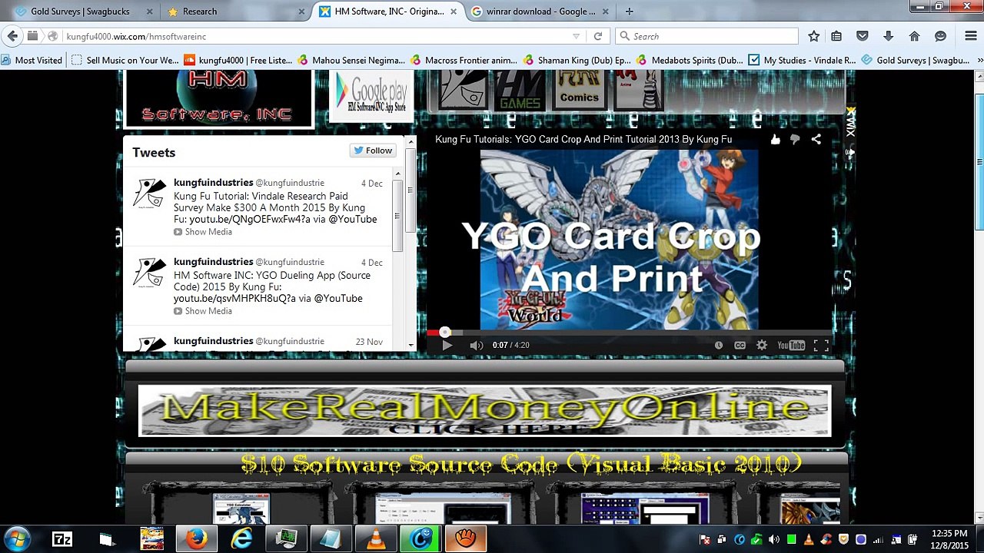Open the kungfu4000 | Free Liste... bookmark
The height and width of the screenshot is (553, 984).
pos(238,60)
